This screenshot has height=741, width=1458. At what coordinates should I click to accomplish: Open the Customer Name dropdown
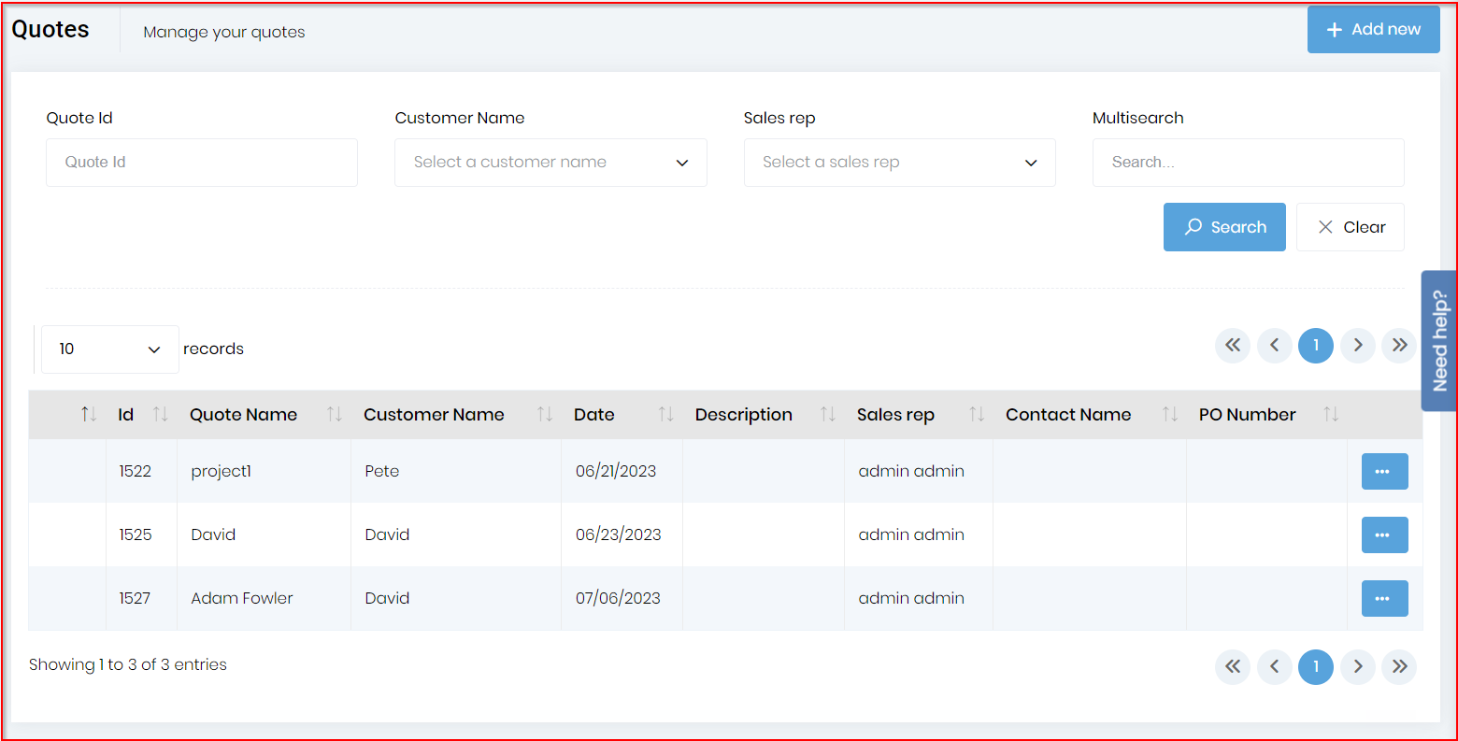550,163
